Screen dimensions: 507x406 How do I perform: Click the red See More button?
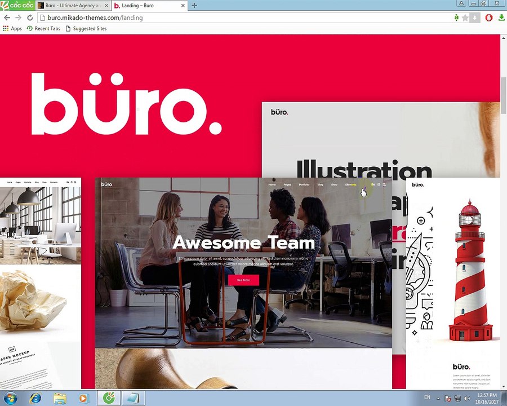click(243, 280)
